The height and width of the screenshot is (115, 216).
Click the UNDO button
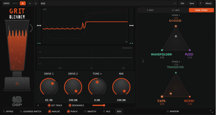pos(6,4)
